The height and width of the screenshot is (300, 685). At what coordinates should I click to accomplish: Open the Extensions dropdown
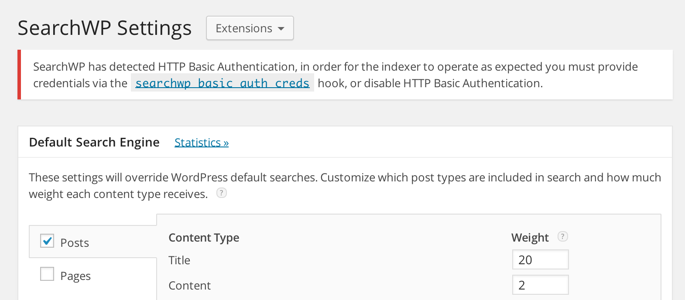pyautogui.click(x=250, y=28)
